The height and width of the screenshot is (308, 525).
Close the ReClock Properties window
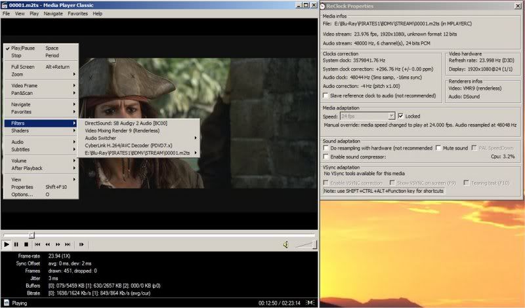(x=517, y=6)
